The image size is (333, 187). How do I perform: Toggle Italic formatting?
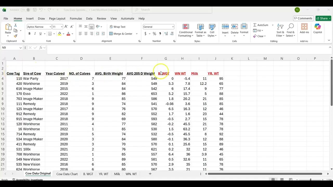click(35, 34)
